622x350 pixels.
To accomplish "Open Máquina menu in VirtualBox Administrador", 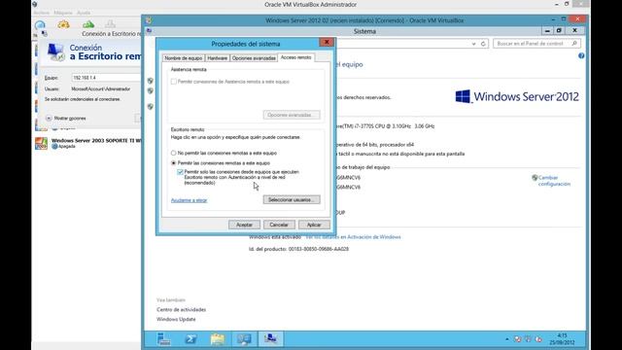I will point(63,13).
